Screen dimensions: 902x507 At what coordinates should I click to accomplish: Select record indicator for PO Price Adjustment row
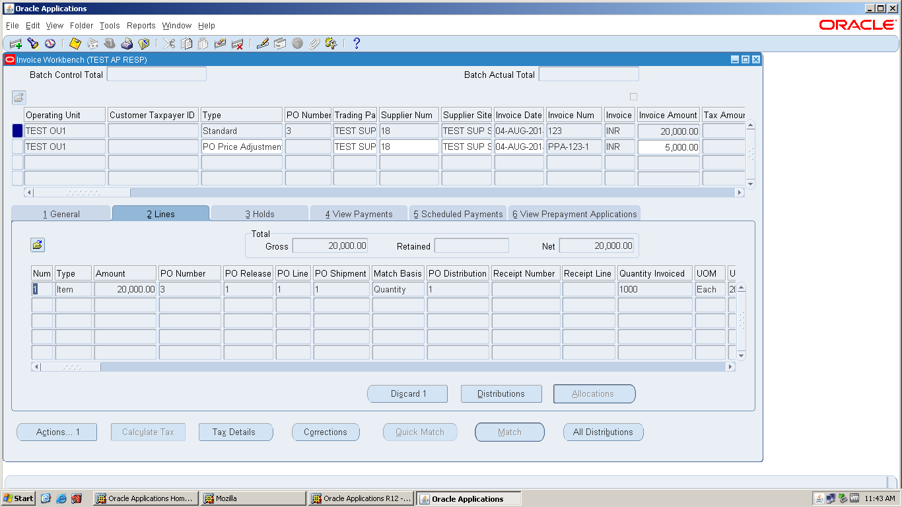pos(17,147)
